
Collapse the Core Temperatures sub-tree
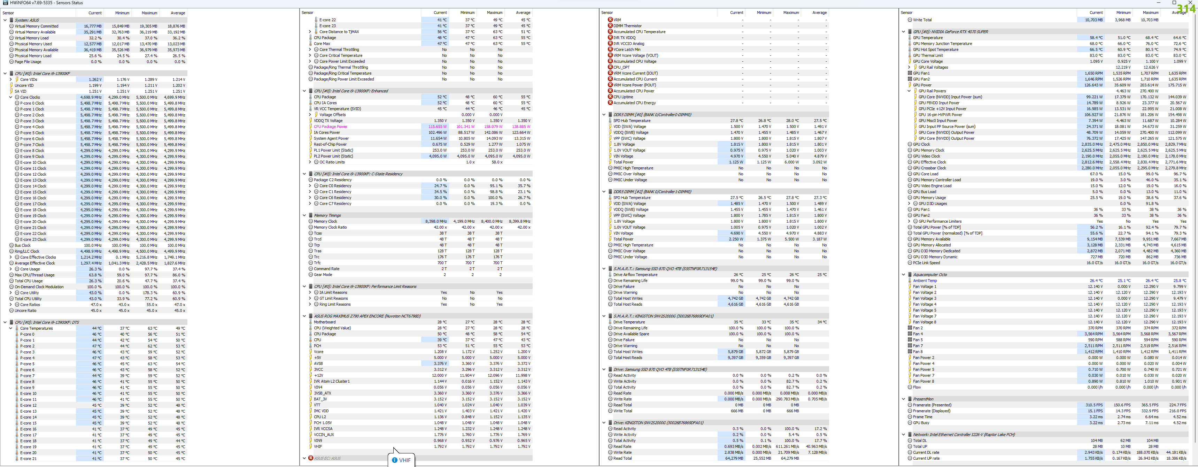11,328
